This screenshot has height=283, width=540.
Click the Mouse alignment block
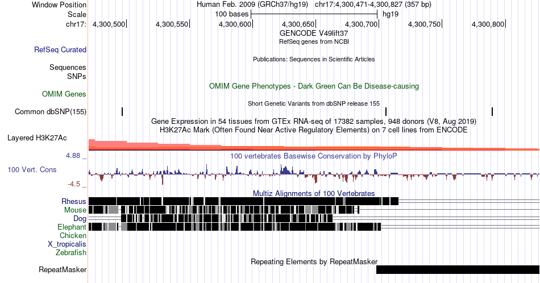(x=224, y=210)
